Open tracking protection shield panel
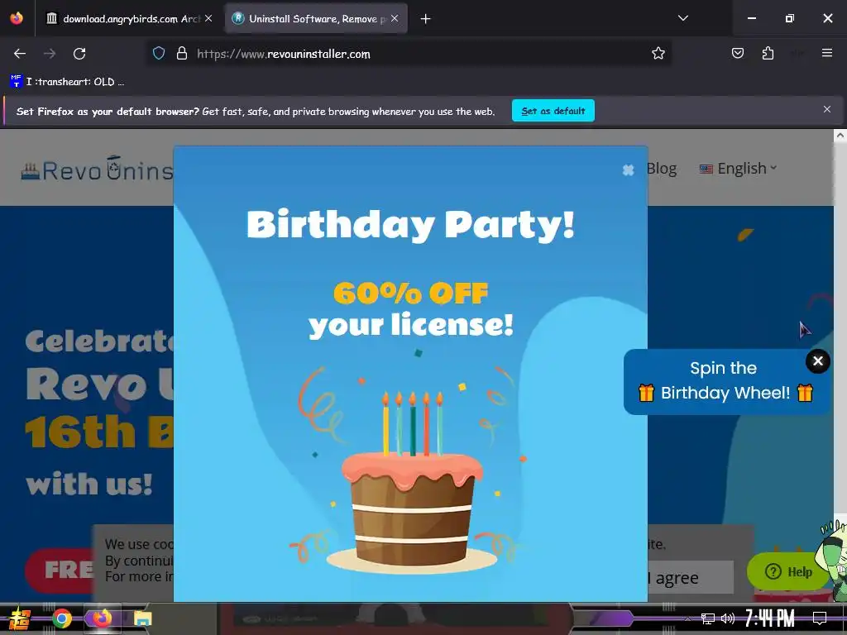Viewport: 847px width, 635px height. point(158,54)
